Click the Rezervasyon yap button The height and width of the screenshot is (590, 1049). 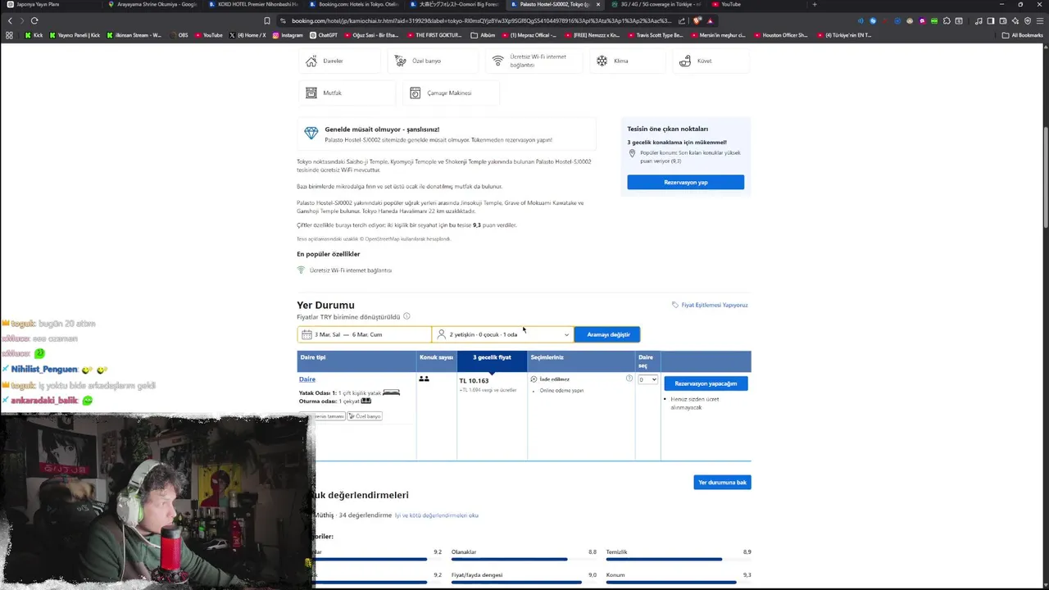click(686, 182)
